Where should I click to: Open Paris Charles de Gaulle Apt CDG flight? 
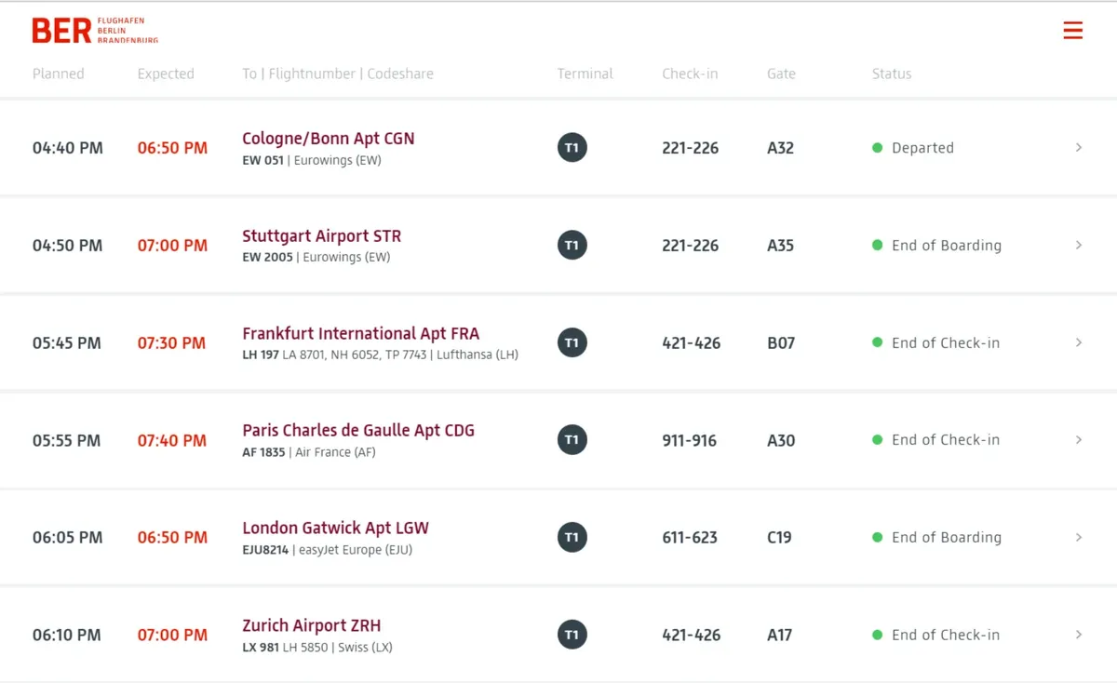click(x=357, y=431)
